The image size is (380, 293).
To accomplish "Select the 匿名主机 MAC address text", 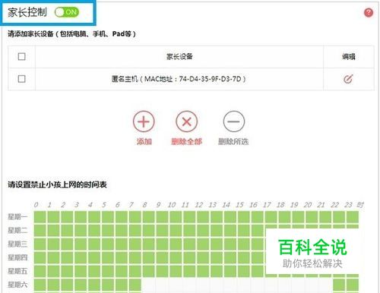I will pyautogui.click(x=179, y=79).
